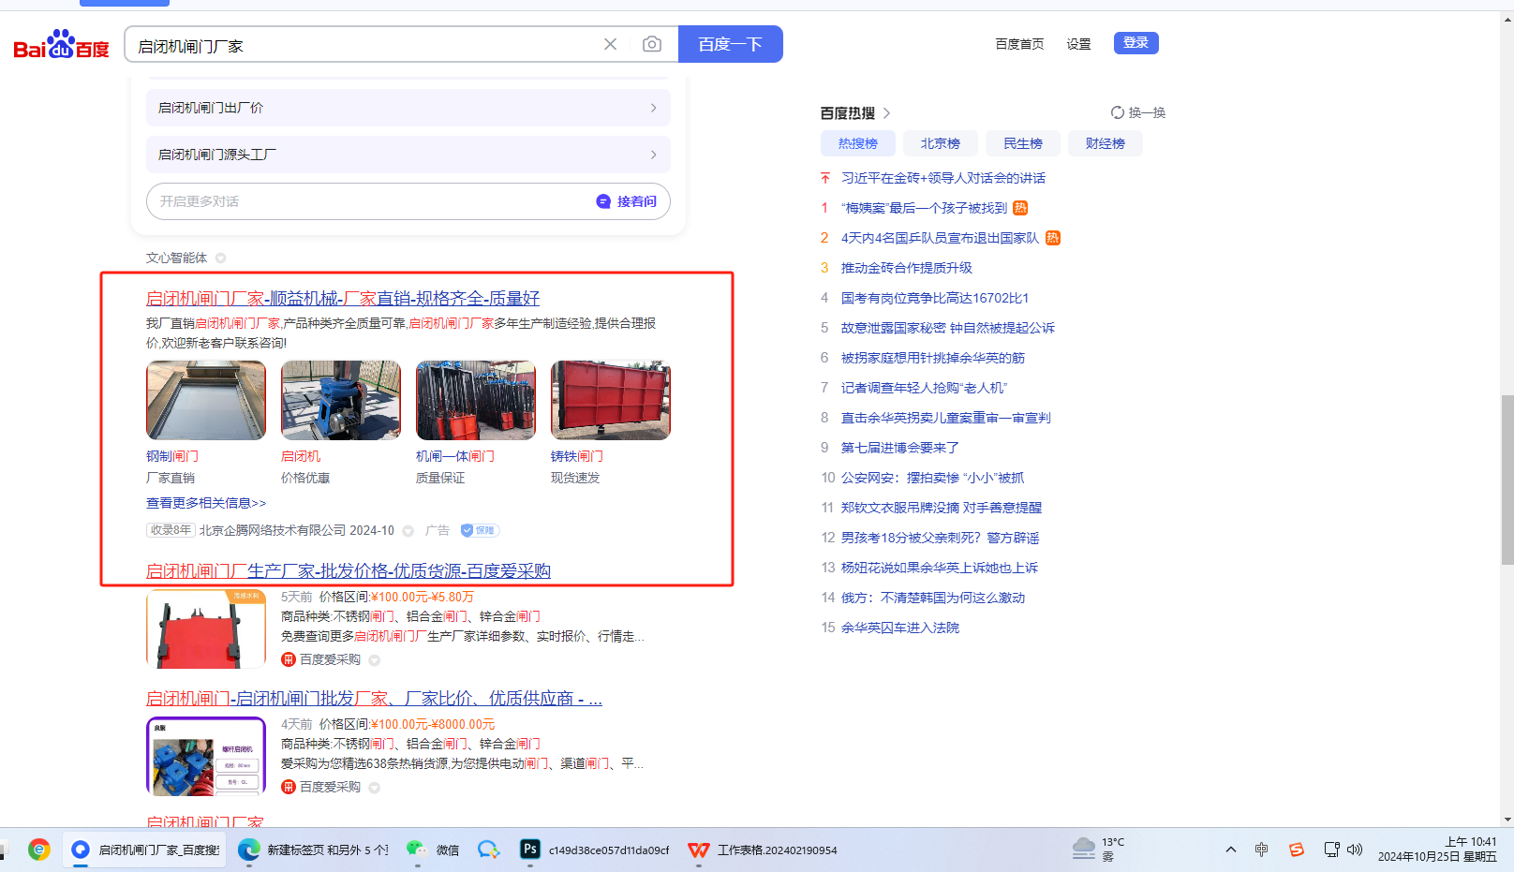Click the page's vertical scrollbar thumb
1514x872 pixels.
(x=1507, y=480)
